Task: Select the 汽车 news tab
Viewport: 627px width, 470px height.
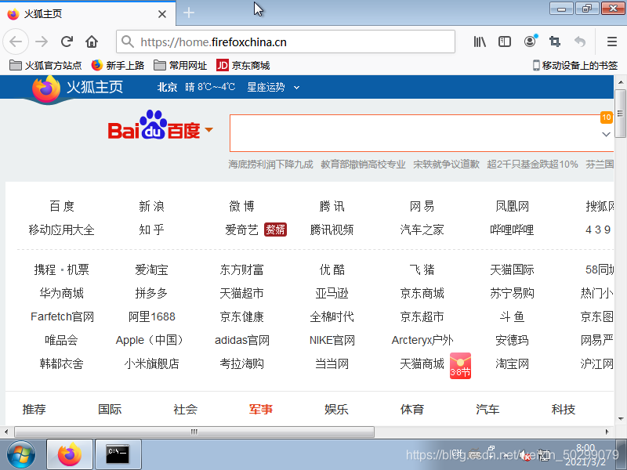Action: click(487, 409)
